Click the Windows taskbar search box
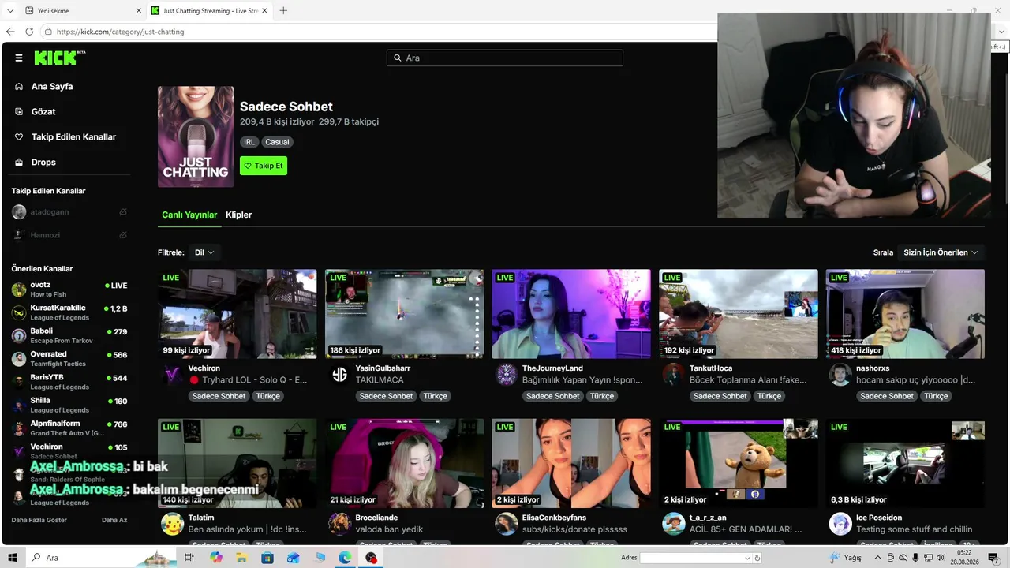 coord(103,558)
